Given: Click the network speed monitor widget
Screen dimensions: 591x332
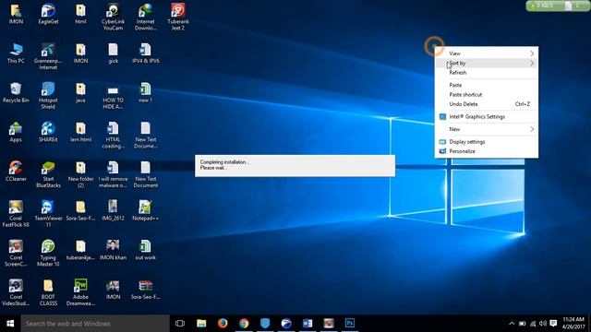Looking at the screenshot, I should 558,6.
